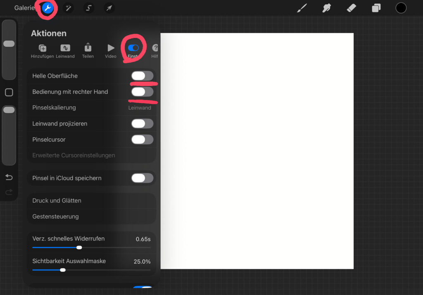
Task: Open the Video tab
Action: (x=111, y=51)
